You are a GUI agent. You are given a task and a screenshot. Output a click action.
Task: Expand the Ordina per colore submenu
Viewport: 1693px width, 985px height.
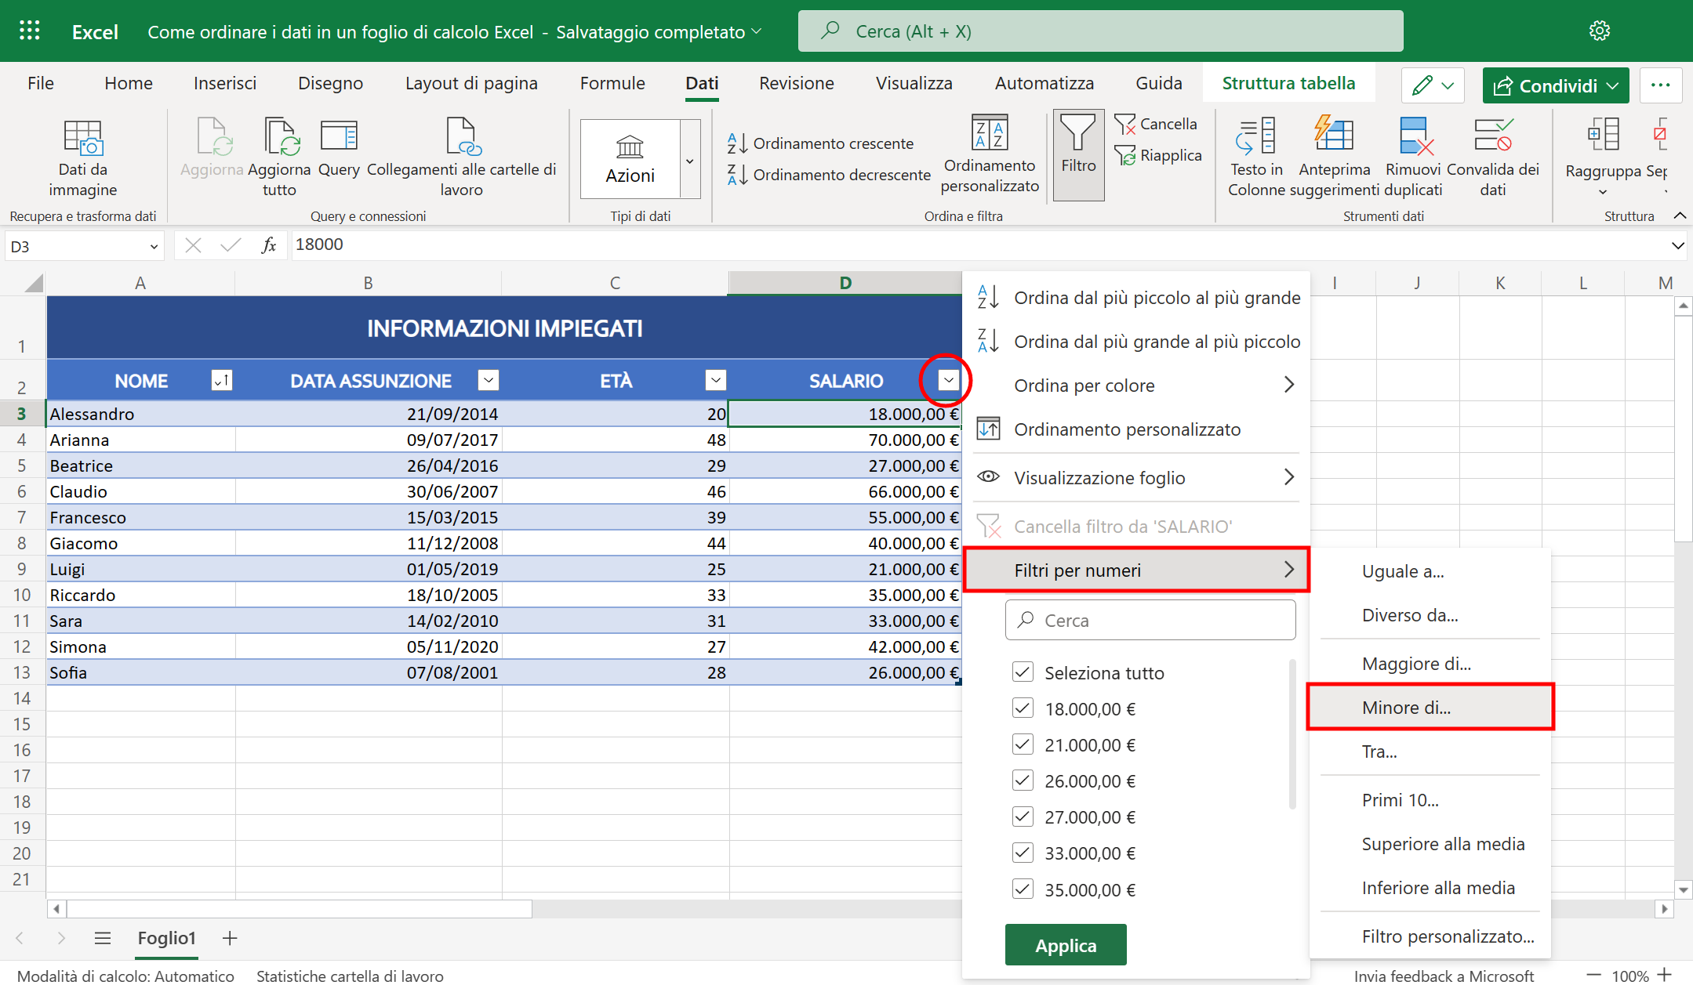pos(1137,386)
